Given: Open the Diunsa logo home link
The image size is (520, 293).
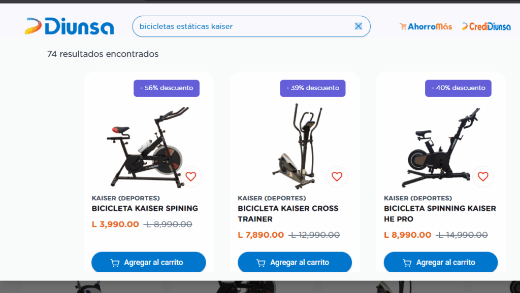Looking at the screenshot, I should 69,26.
